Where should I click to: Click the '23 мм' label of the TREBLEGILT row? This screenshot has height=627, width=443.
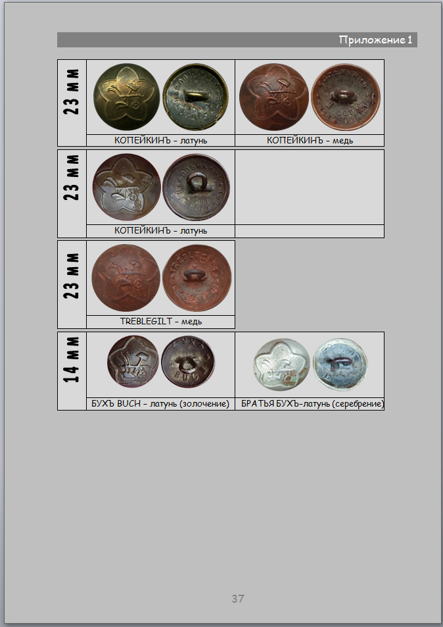coord(72,276)
